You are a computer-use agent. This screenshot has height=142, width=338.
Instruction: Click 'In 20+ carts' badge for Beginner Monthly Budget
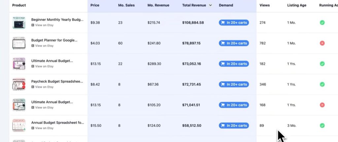234,23
